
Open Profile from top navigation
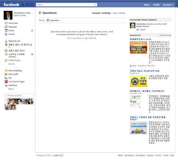156,5
